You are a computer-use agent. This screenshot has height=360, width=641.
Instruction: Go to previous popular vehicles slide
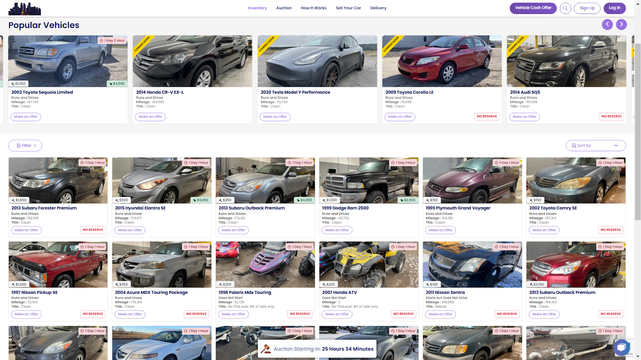tap(607, 24)
